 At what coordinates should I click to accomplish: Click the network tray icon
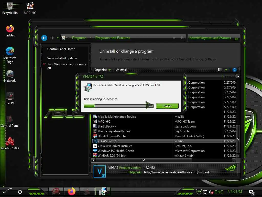(205, 192)
